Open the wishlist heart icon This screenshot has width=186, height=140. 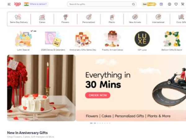(x=176, y=4)
